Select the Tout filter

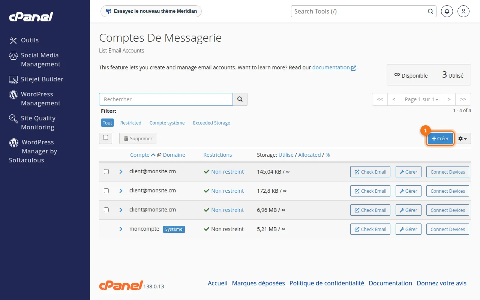pos(108,123)
